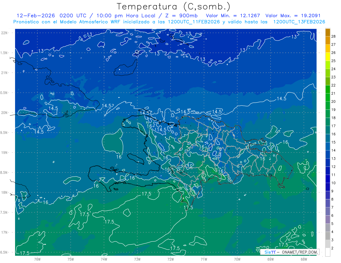Click the "71W" longitude axis label
341x263 pixels.
pos(204,259)
